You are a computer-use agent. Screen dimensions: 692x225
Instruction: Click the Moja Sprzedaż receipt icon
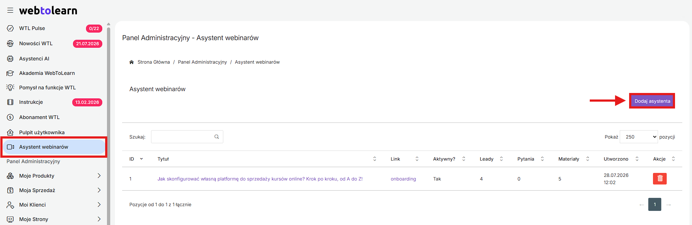point(10,190)
